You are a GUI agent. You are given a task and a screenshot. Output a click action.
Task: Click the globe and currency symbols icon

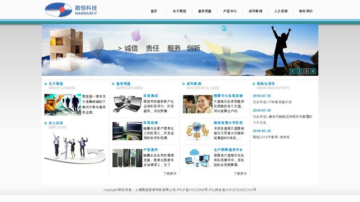click(x=197, y=131)
